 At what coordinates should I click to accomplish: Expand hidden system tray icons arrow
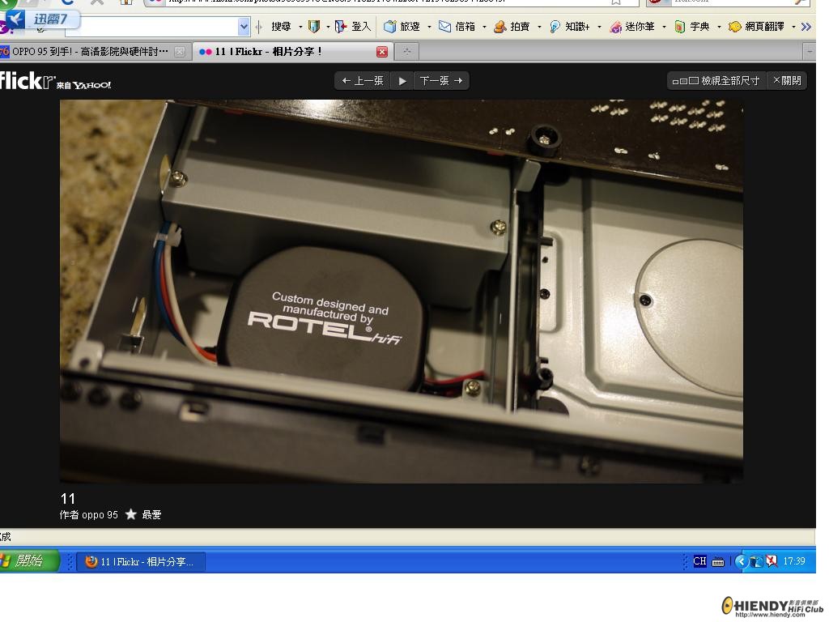[x=742, y=561]
